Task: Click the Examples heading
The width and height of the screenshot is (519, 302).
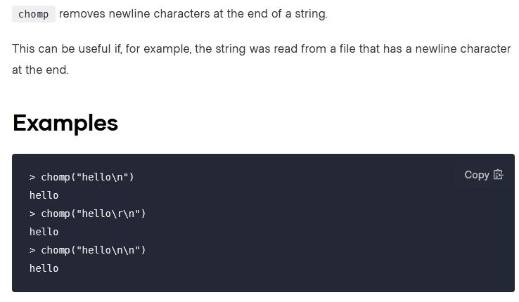Action: click(x=65, y=123)
